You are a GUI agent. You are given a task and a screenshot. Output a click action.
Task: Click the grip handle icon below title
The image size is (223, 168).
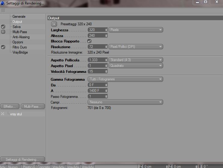point(3,11)
